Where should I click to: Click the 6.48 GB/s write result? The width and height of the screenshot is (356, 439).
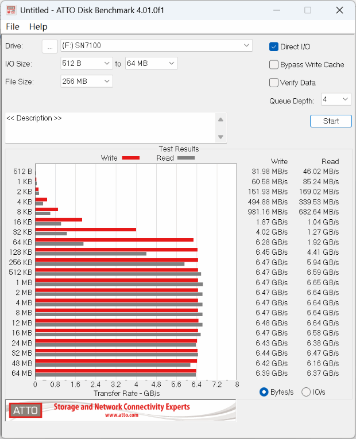272,323
